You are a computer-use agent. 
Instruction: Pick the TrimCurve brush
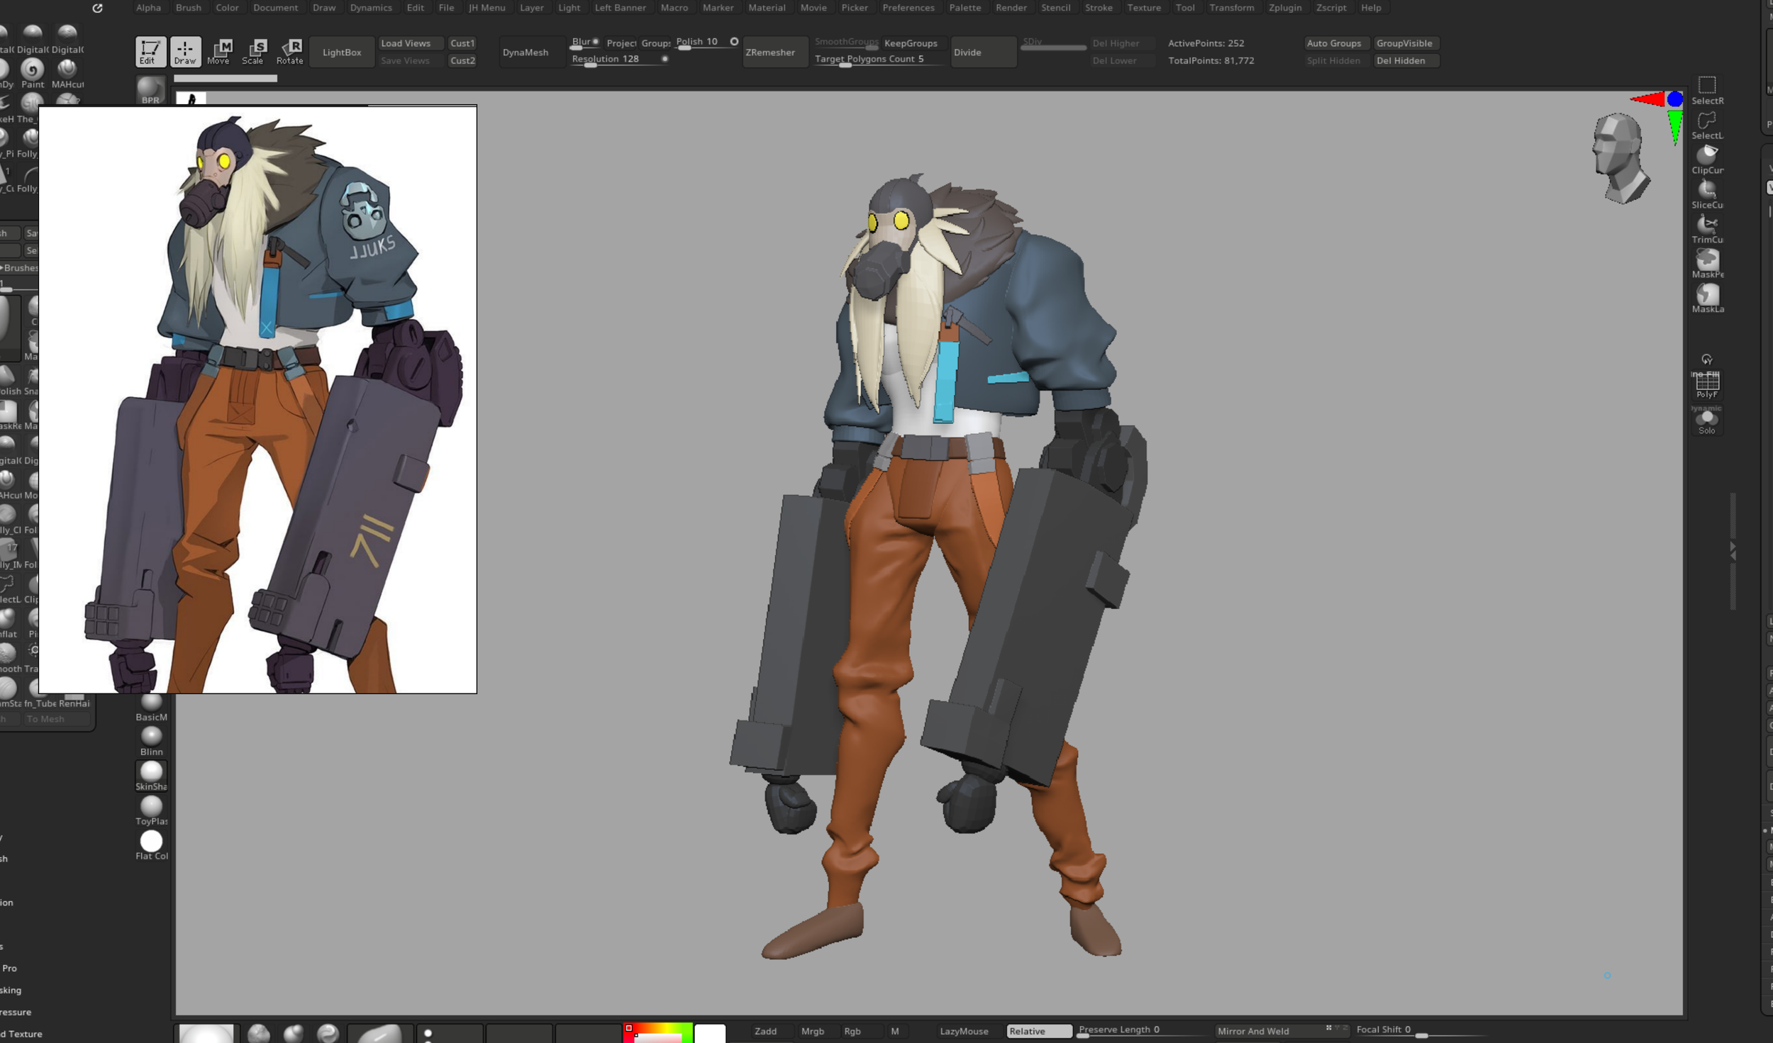click(x=1707, y=230)
